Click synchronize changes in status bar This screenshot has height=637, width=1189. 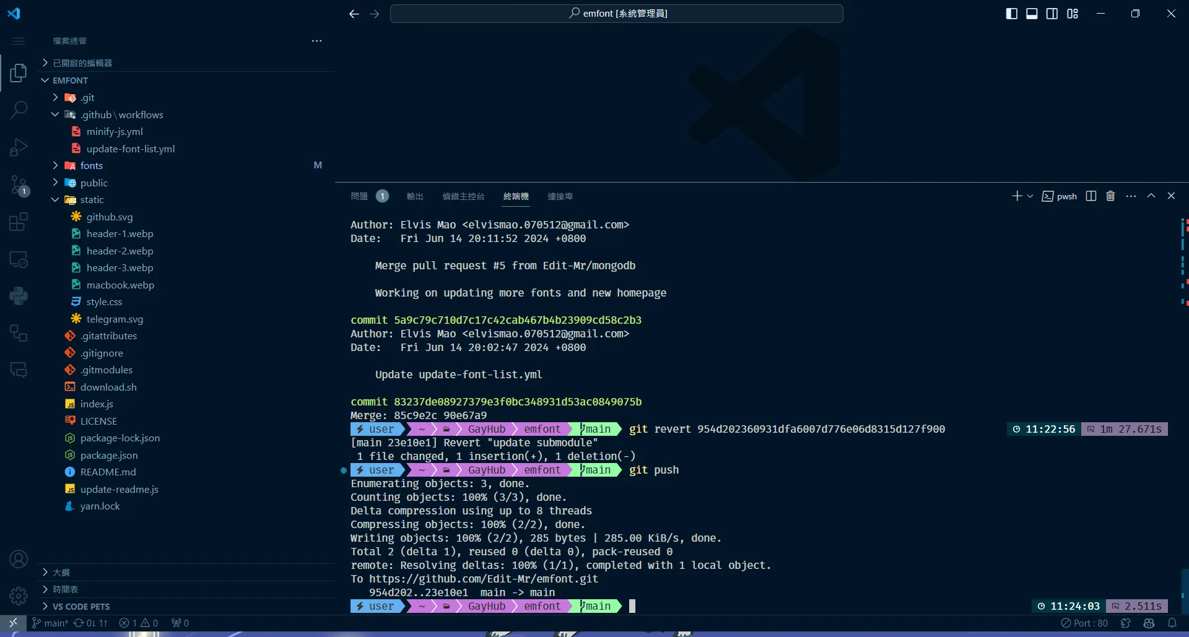(x=90, y=623)
